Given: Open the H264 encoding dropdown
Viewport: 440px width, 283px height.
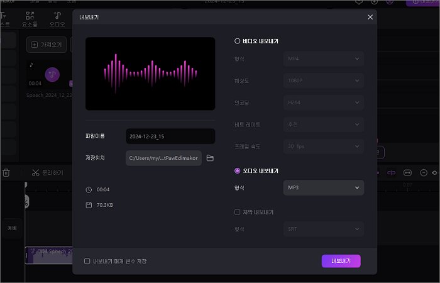Looking at the screenshot, I should (324, 103).
